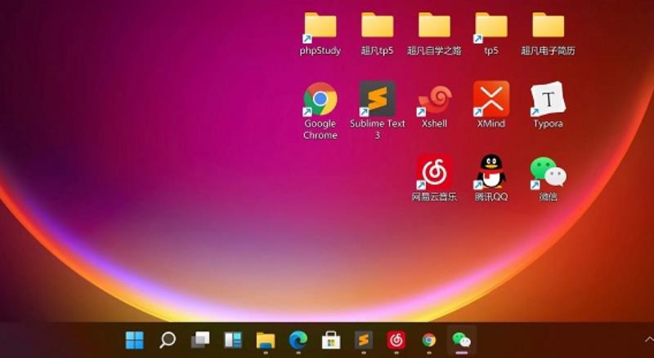This screenshot has height=358, width=654.
Task: Switch to Sublime Text on the taskbar
Action: 364,340
